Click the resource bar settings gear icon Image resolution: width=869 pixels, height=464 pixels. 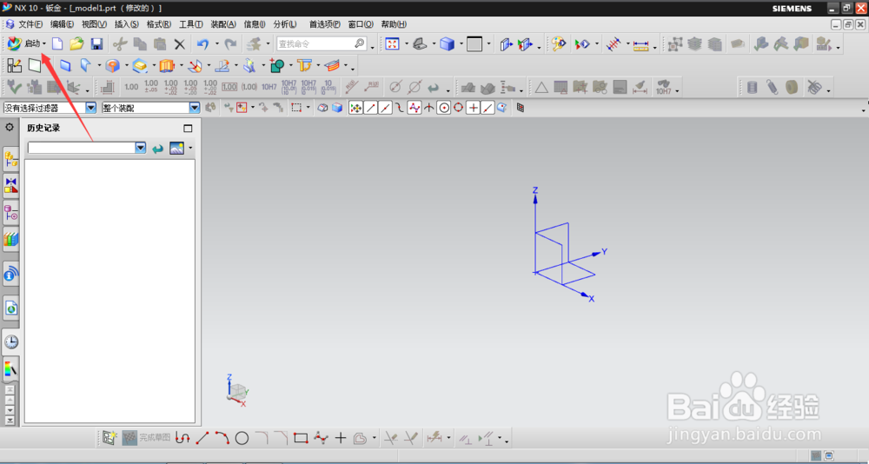10,128
